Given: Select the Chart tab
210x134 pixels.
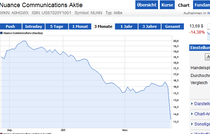Looking at the screenshot, I should click(x=184, y=5).
